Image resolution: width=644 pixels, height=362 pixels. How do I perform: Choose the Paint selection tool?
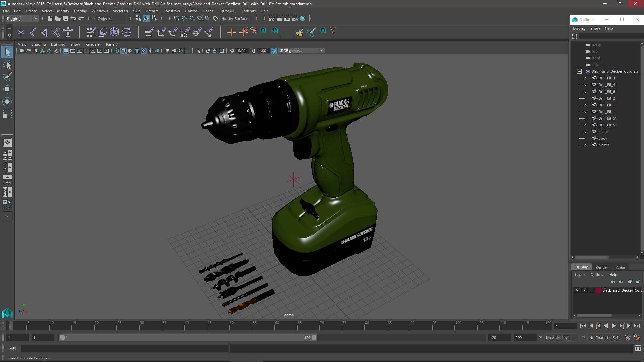click(x=7, y=77)
